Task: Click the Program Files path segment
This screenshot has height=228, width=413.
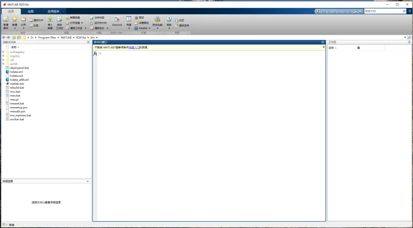Action: 47,37
